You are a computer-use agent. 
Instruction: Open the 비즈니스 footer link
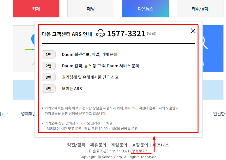[x=161, y=145]
